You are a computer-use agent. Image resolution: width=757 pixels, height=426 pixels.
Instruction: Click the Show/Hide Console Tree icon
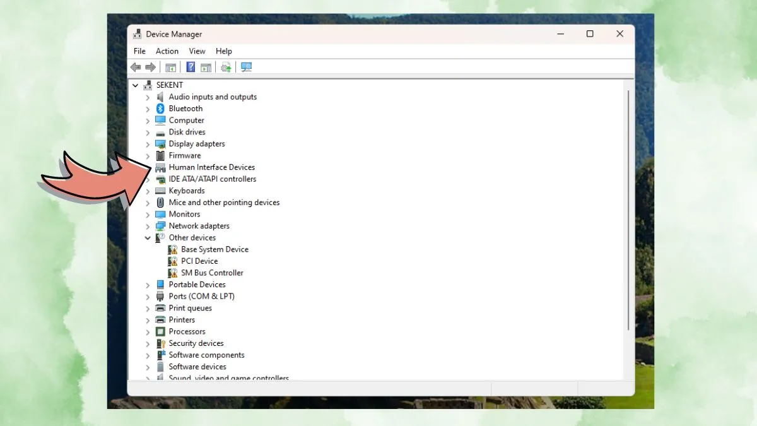pos(170,68)
